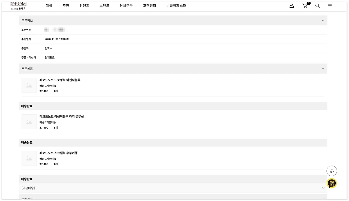Open product 레코드노트 드로잉북 어센틱블루
Image resolution: width=349 pixels, height=201 pixels.
[60, 80]
